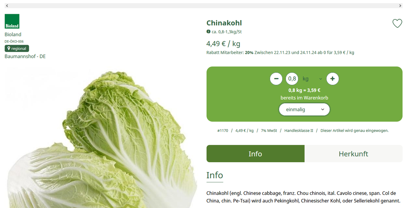Click the right arrow on top scrollbar
The height and width of the screenshot is (208, 414).
pyautogui.click(x=400, y=6)
